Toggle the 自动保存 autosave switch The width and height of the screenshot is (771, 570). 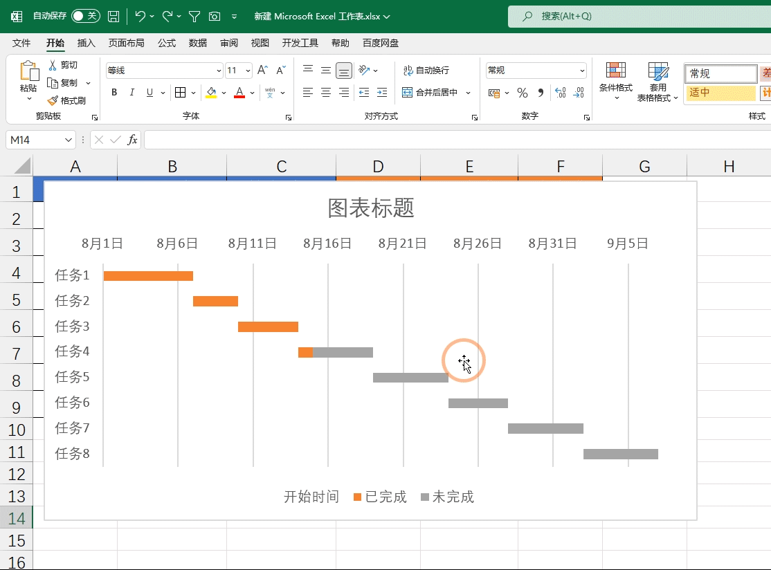coord(86,16)
